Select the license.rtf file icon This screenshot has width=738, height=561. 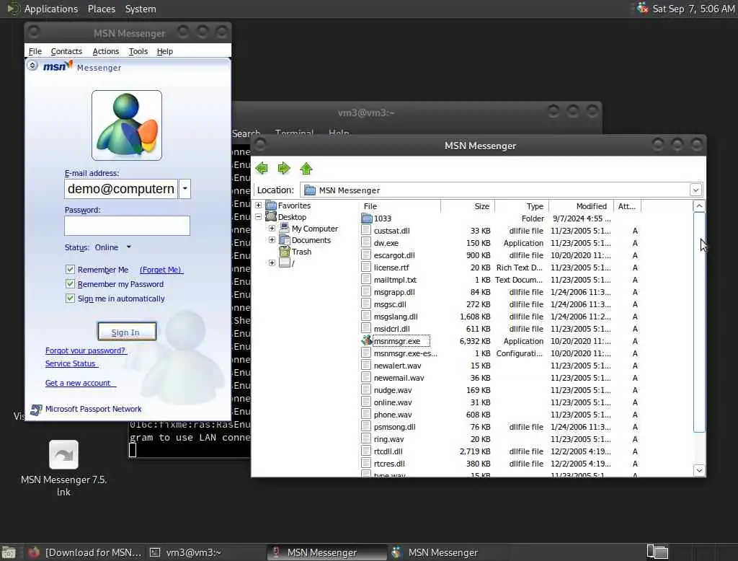point(366,267)
